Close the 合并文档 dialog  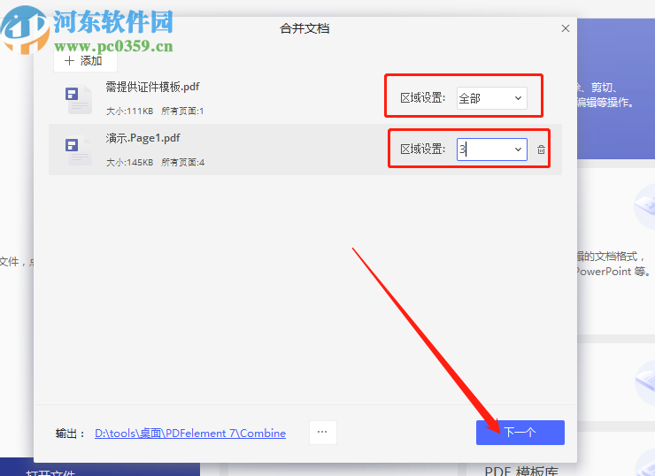[x=566, y=28]
